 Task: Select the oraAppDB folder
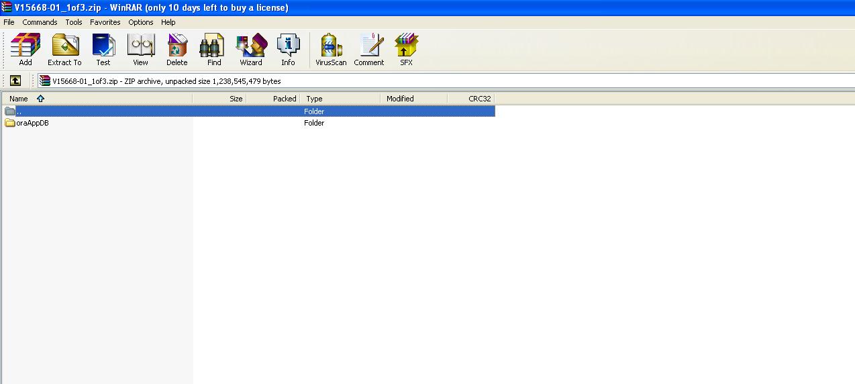coord(32,124)
